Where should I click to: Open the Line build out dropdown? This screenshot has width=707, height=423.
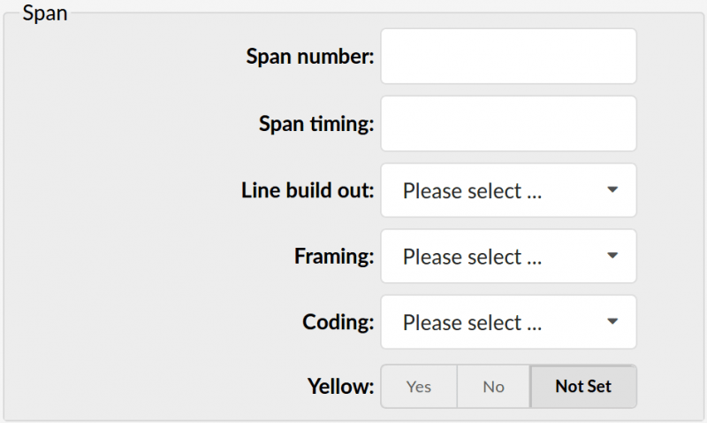point(509,190)
